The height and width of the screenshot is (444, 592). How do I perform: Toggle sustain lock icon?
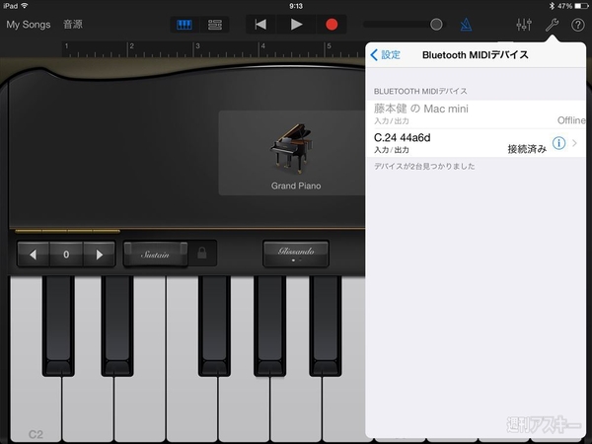tap(202, 253)
